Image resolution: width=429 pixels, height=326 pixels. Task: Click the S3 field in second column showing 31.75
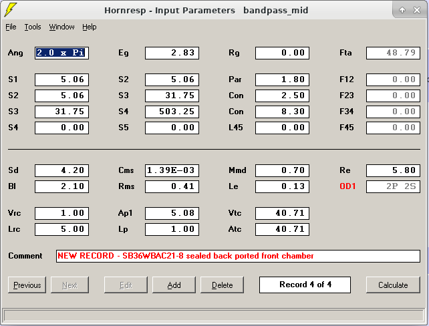click(x=172, y=96)
